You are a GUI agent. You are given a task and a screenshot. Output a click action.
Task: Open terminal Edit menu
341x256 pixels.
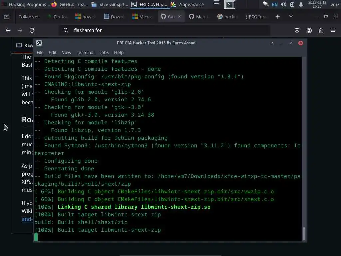pos(53,52)
